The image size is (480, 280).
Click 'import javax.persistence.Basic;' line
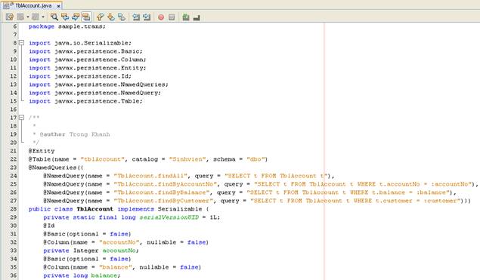85,51
